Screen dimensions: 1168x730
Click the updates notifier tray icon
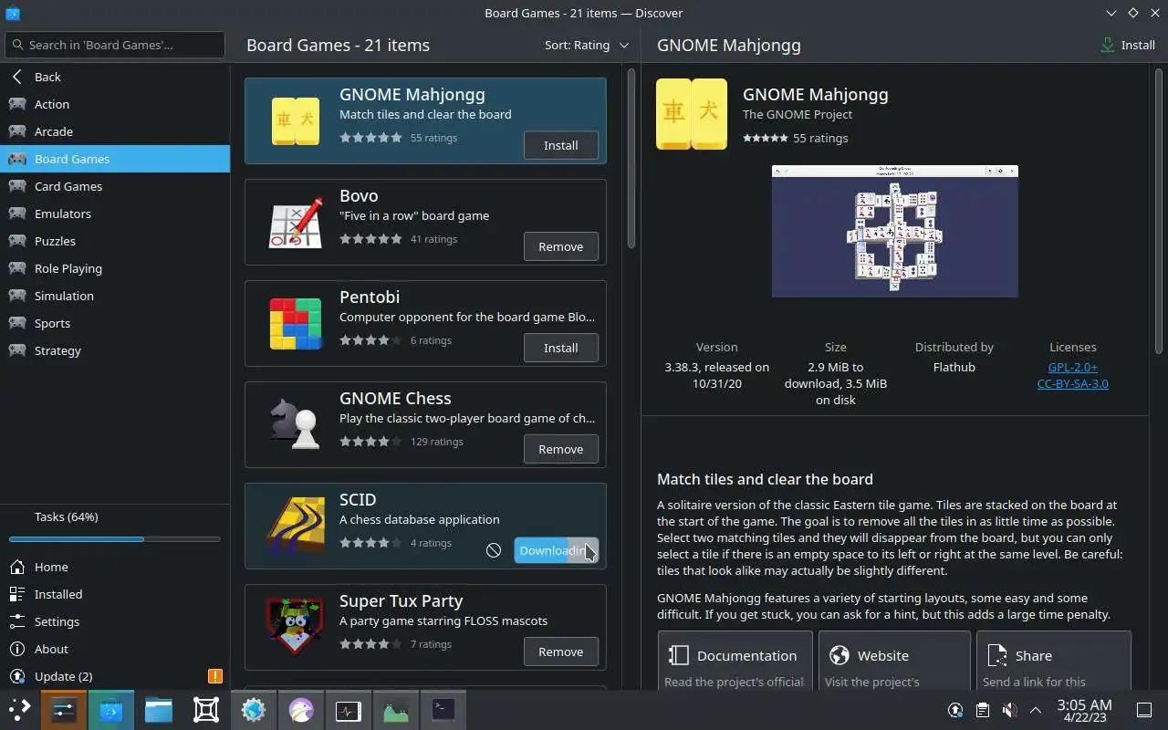955,710
